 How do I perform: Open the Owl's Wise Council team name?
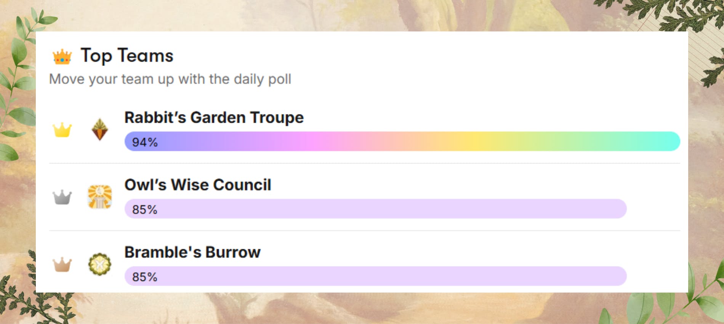198,185
